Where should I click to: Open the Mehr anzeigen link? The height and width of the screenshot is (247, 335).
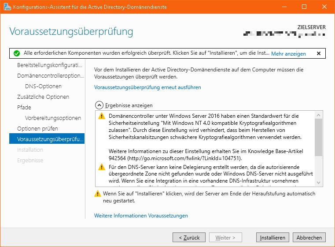[288, 54]
